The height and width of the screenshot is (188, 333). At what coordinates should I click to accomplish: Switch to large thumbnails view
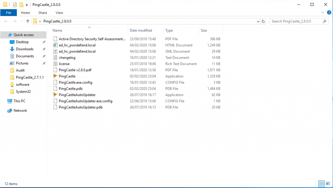[x=328, y=184]
